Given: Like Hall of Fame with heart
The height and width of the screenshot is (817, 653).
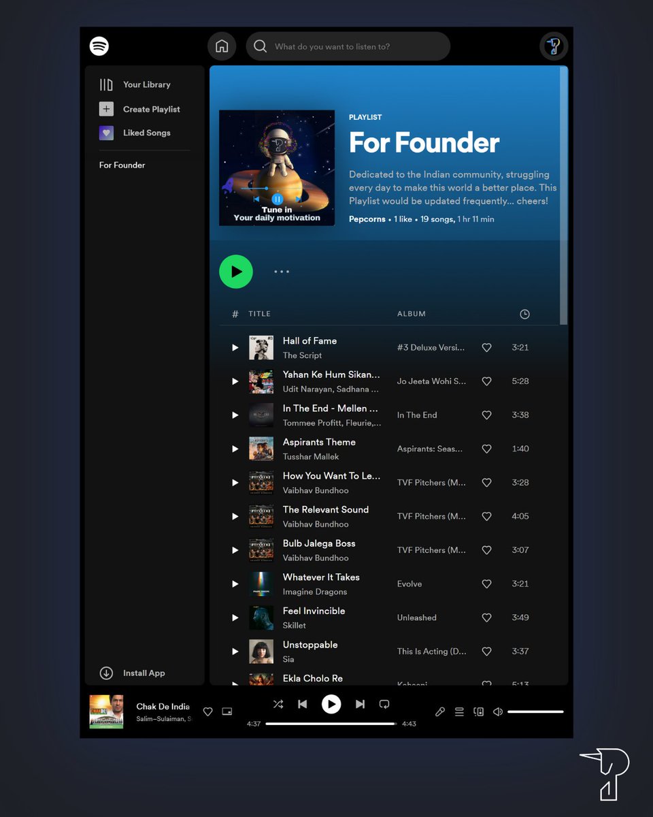Looking at the screenshot, I should [x=486, y=347].
